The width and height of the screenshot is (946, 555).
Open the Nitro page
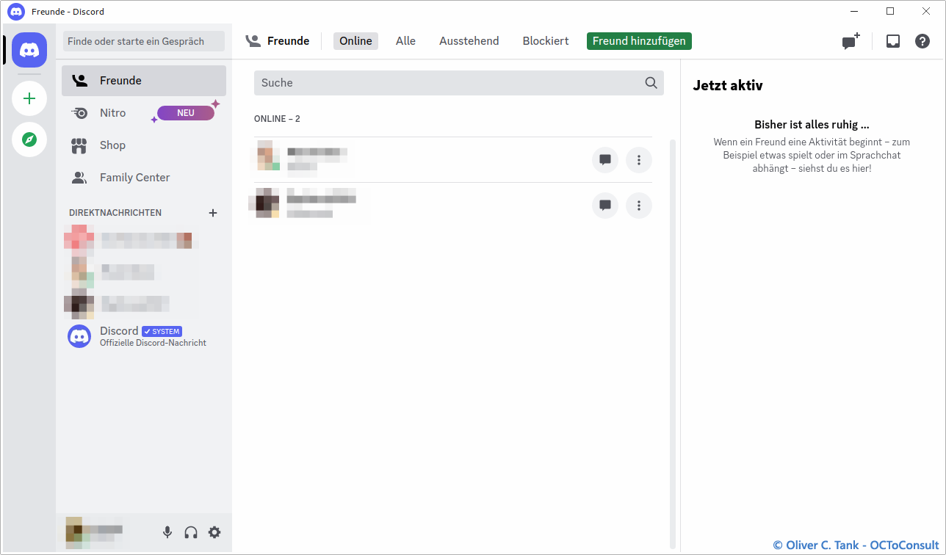144,113
